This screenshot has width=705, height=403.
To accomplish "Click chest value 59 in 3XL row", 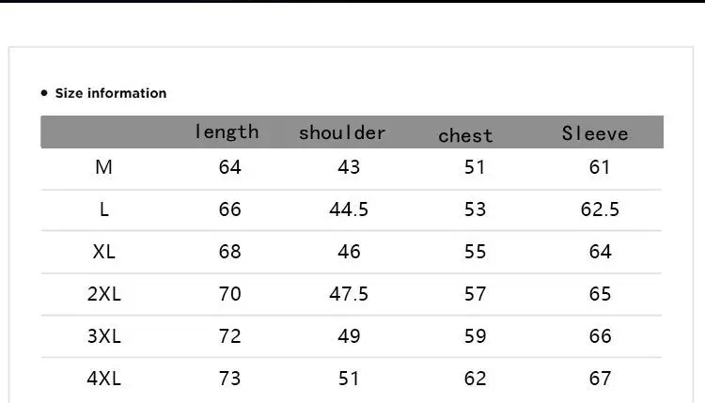I will (x=476, y=336).
